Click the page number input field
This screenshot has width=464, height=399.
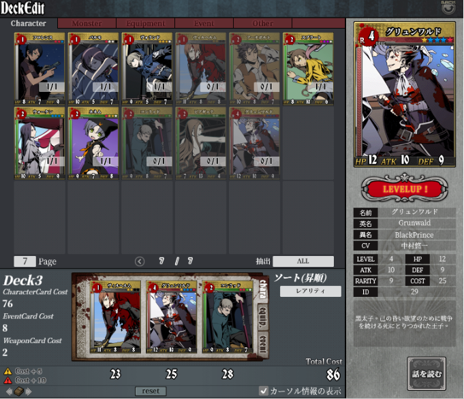[25, 261]
